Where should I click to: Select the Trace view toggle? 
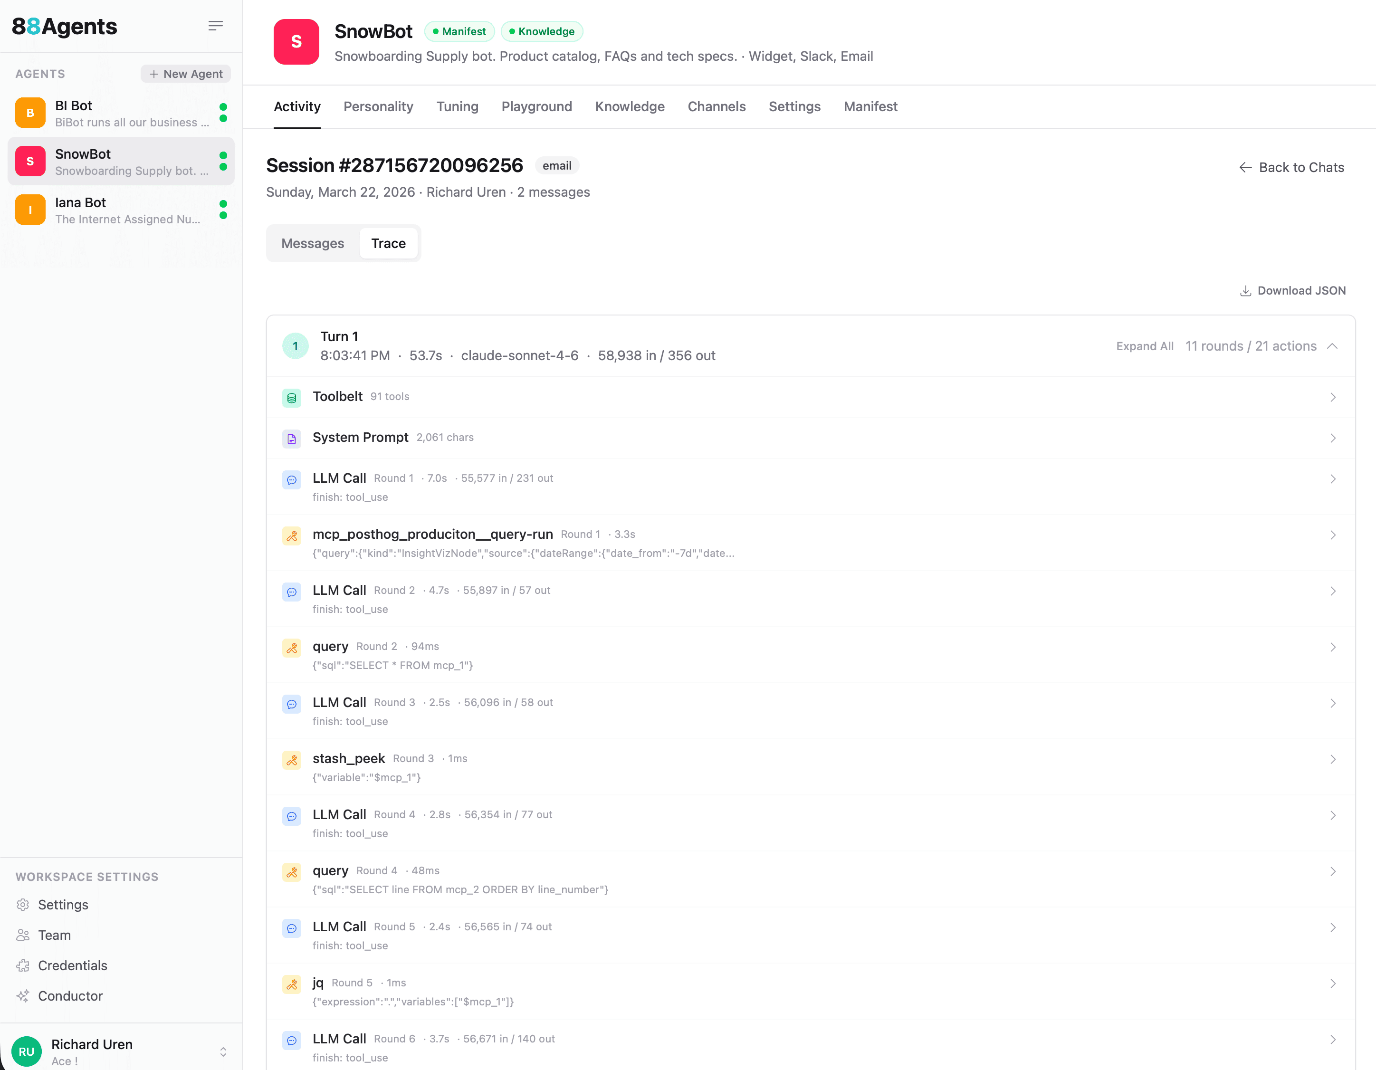(388, 243)
